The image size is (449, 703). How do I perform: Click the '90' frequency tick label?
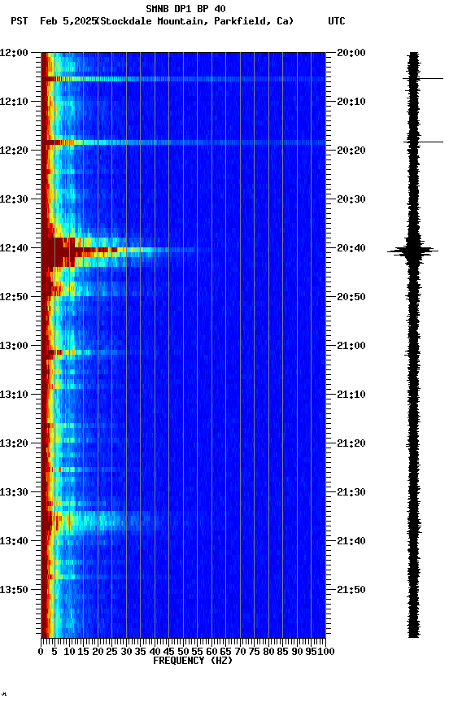297,652
